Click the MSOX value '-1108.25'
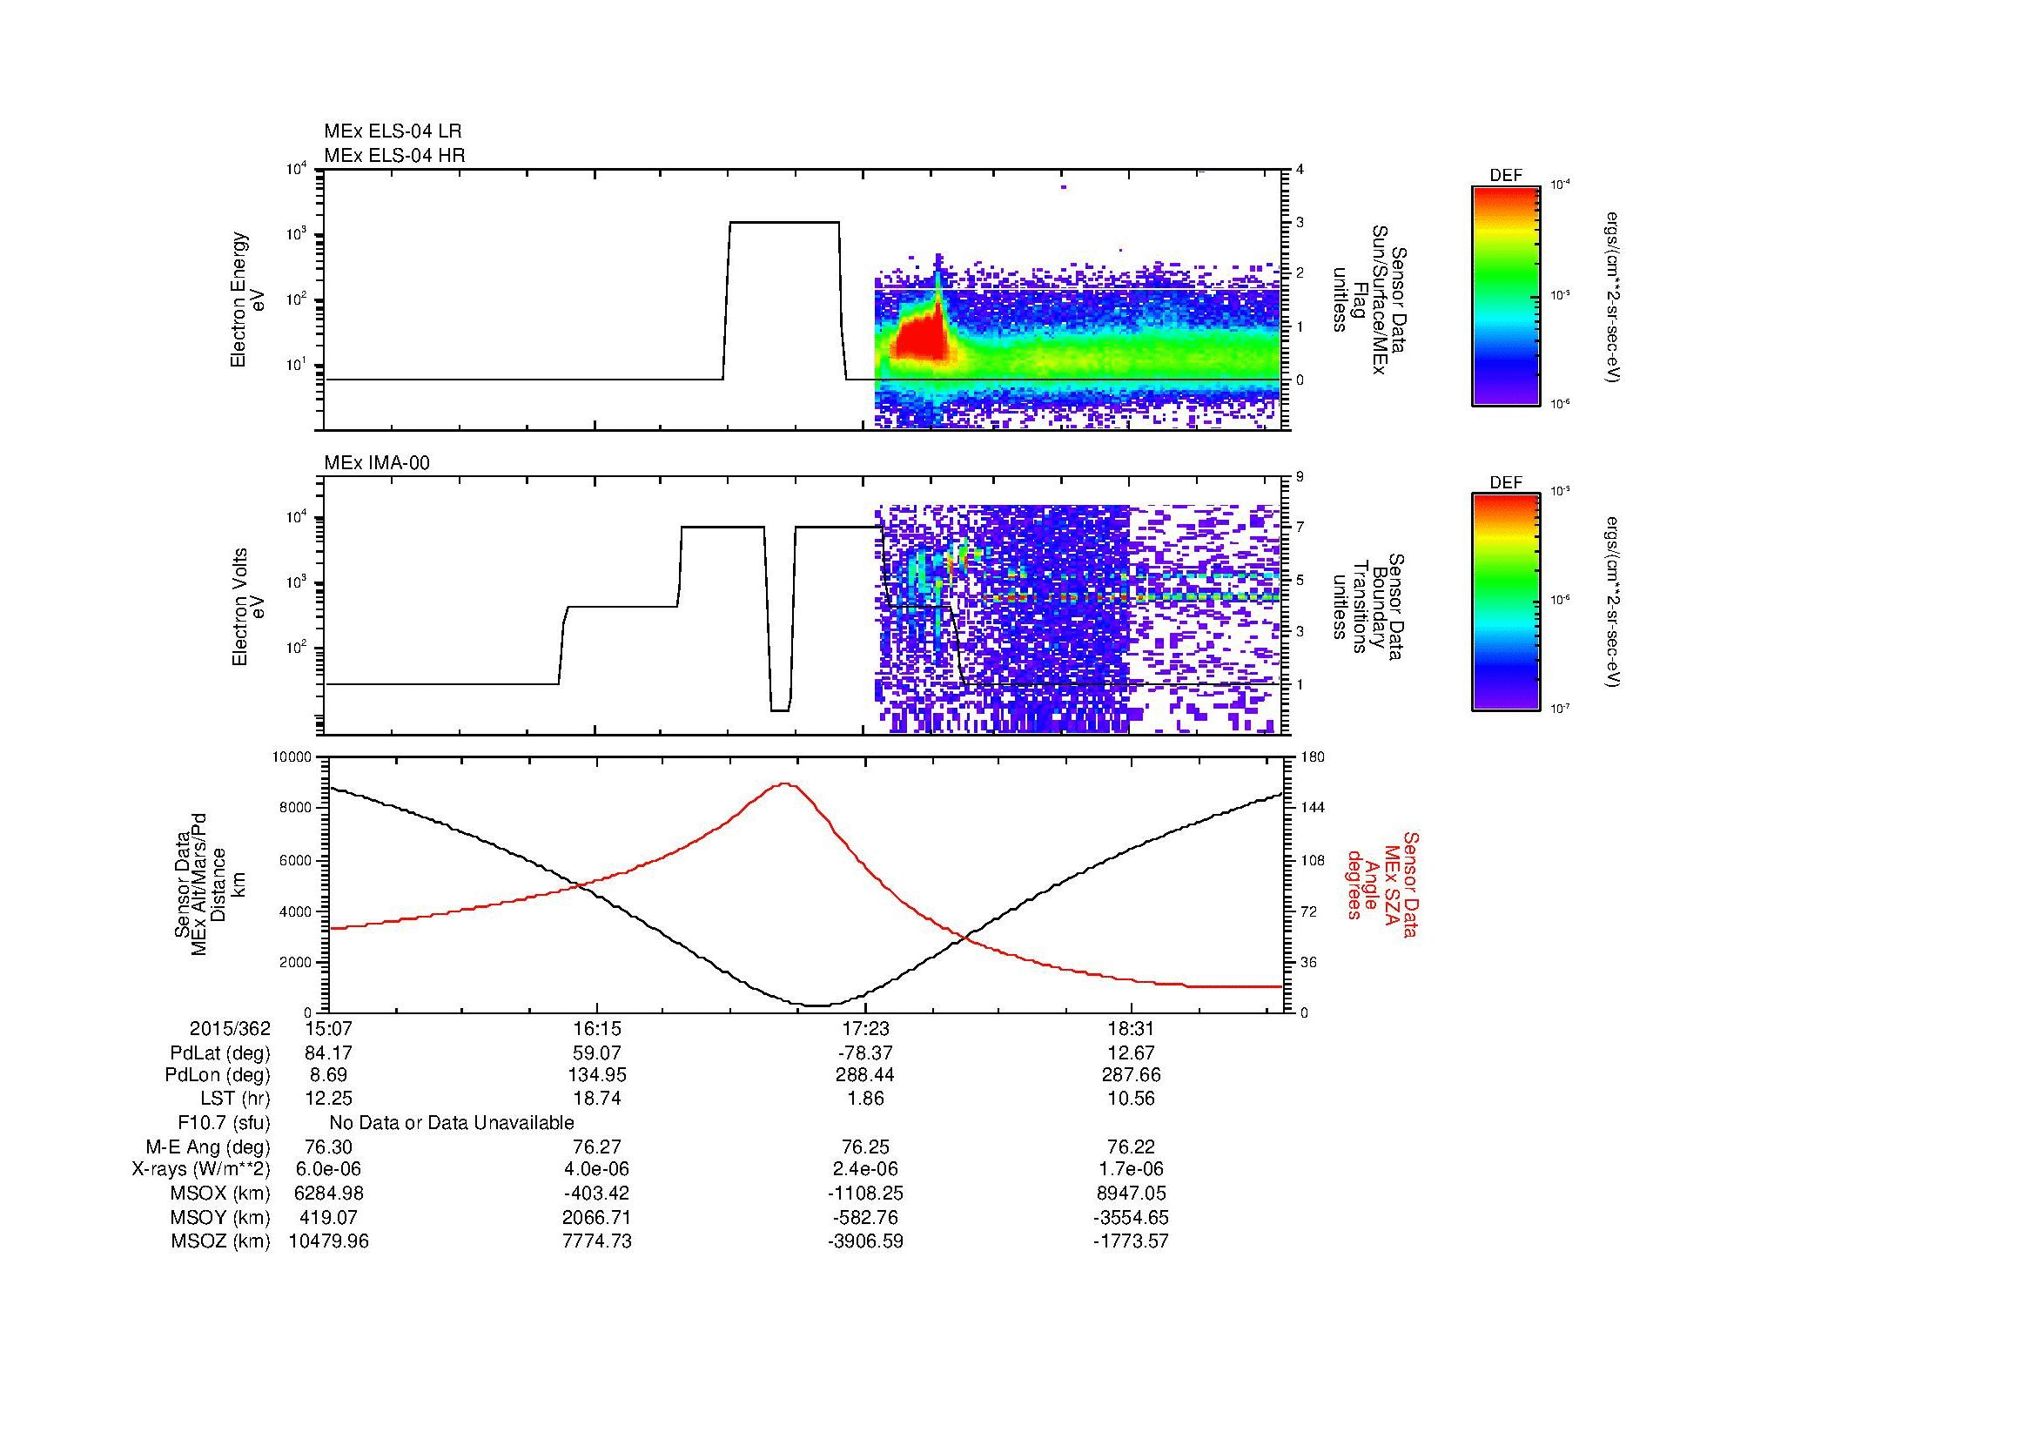 pyautogui.click(x=864, y=1194)
